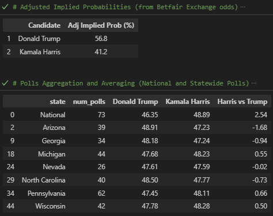Select the National row state cell

click(x=53, y=115)
